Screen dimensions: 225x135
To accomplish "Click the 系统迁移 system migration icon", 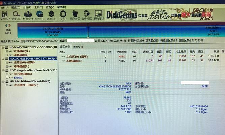I will pos(99,16).
